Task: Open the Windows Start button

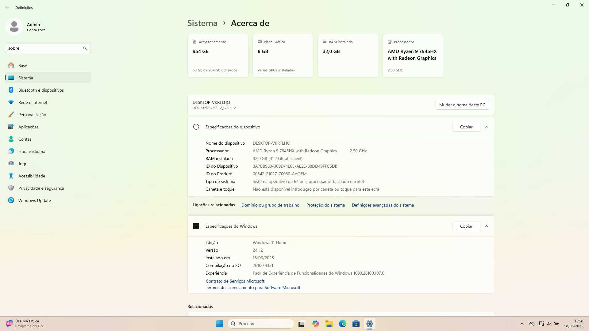Action: tap(220, 324)
